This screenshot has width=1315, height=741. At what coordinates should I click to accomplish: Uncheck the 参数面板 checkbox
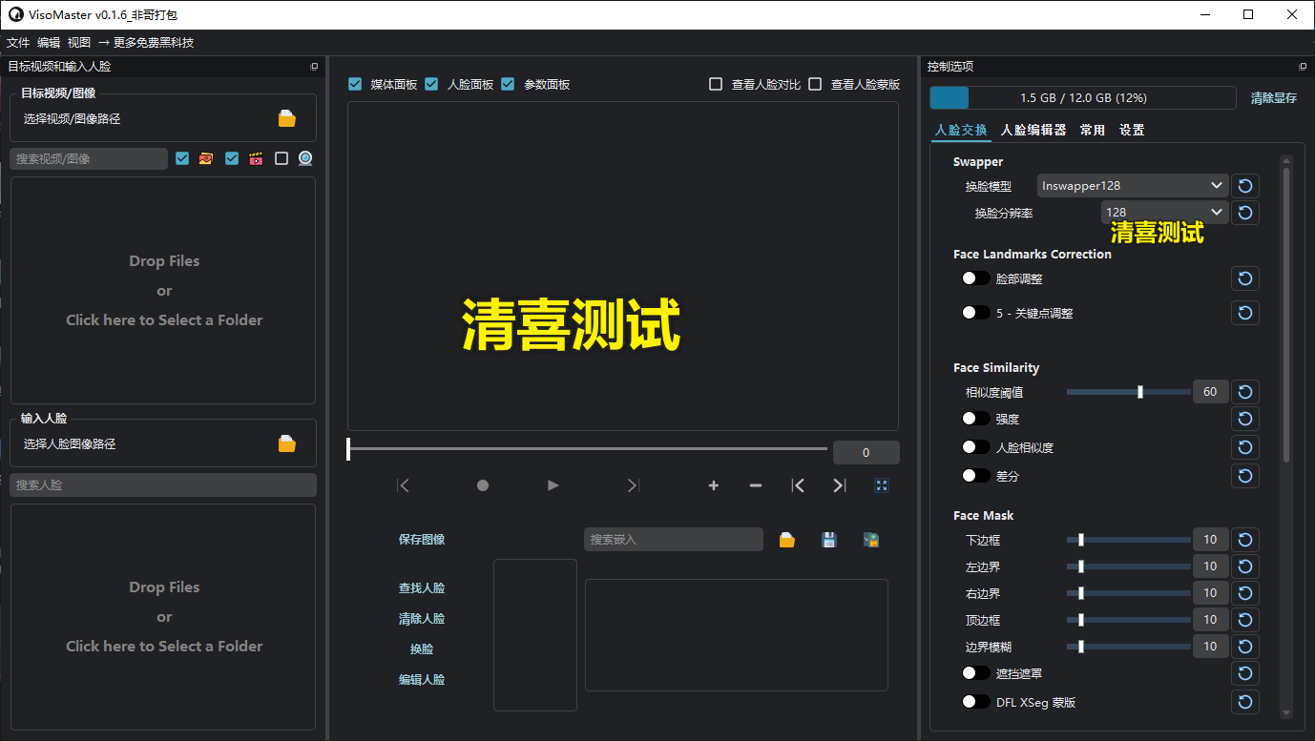[507, 84]
